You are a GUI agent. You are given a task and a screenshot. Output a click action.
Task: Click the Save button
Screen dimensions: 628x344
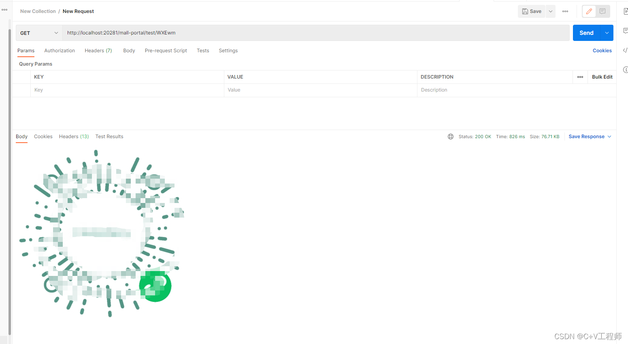coord(532,11)
